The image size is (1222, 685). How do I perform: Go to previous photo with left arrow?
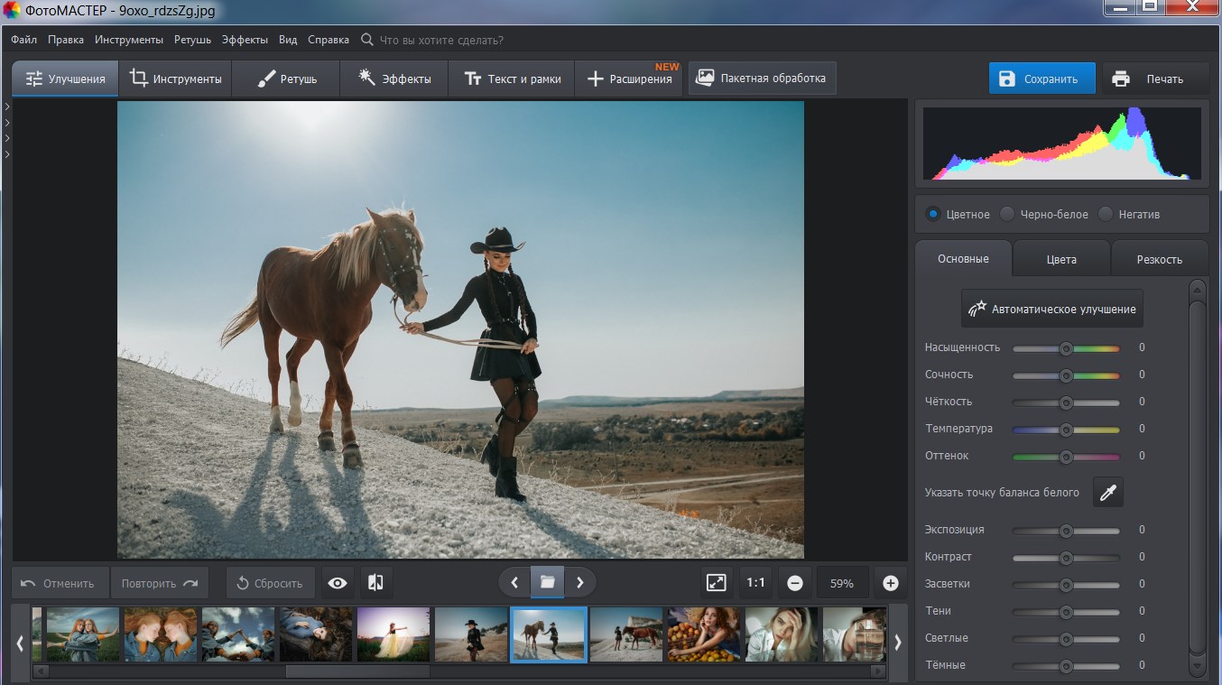514,582
